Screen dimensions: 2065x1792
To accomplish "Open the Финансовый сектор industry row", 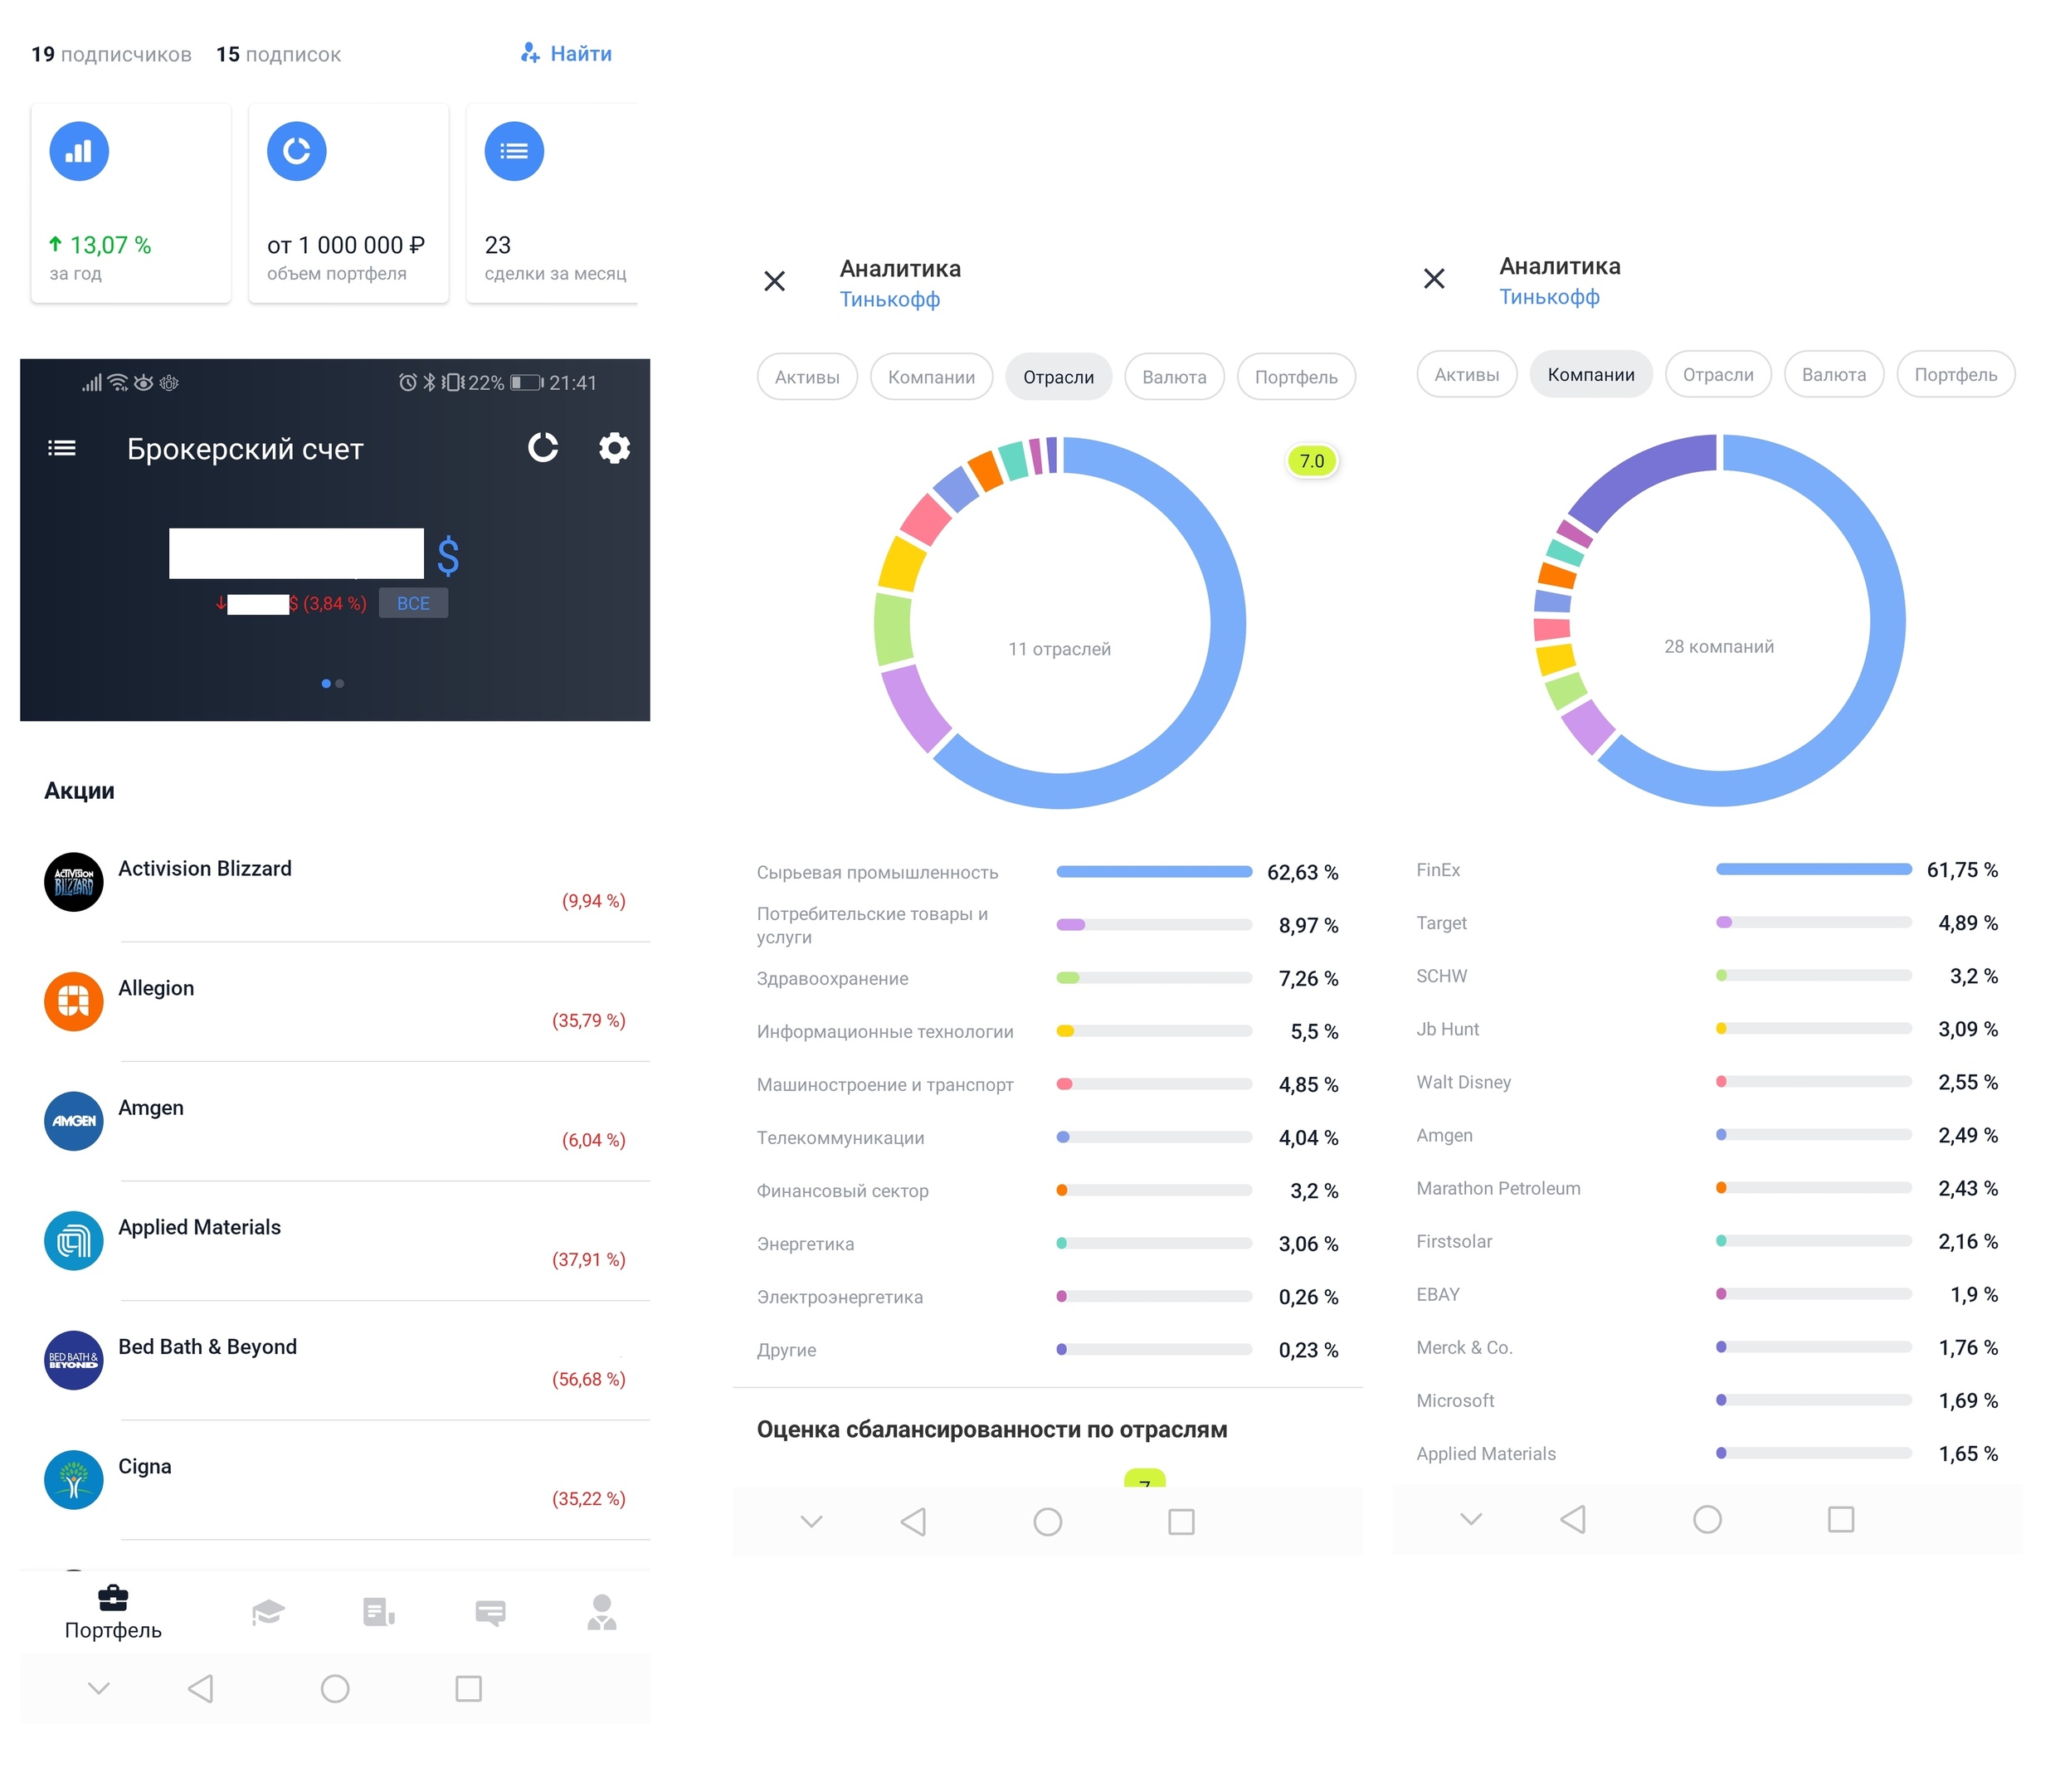I will pos(1047,1191).
